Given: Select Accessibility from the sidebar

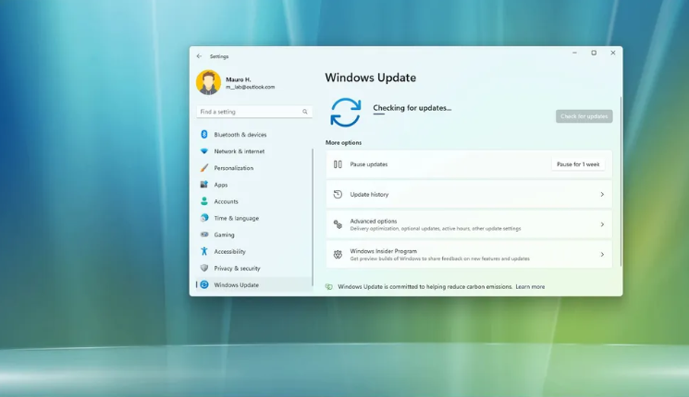Looking at the screenshot, I should (254, 251).
